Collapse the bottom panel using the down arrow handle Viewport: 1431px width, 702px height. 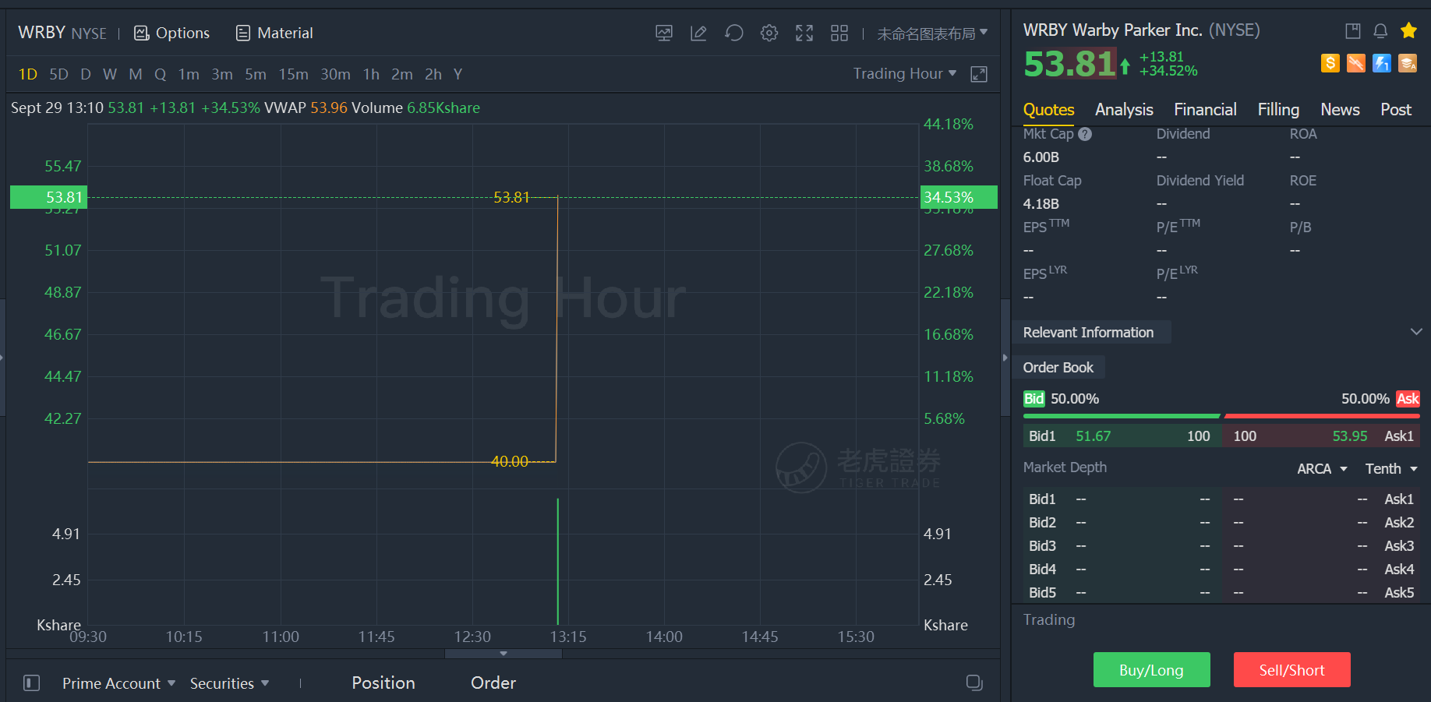click(503, 654)
